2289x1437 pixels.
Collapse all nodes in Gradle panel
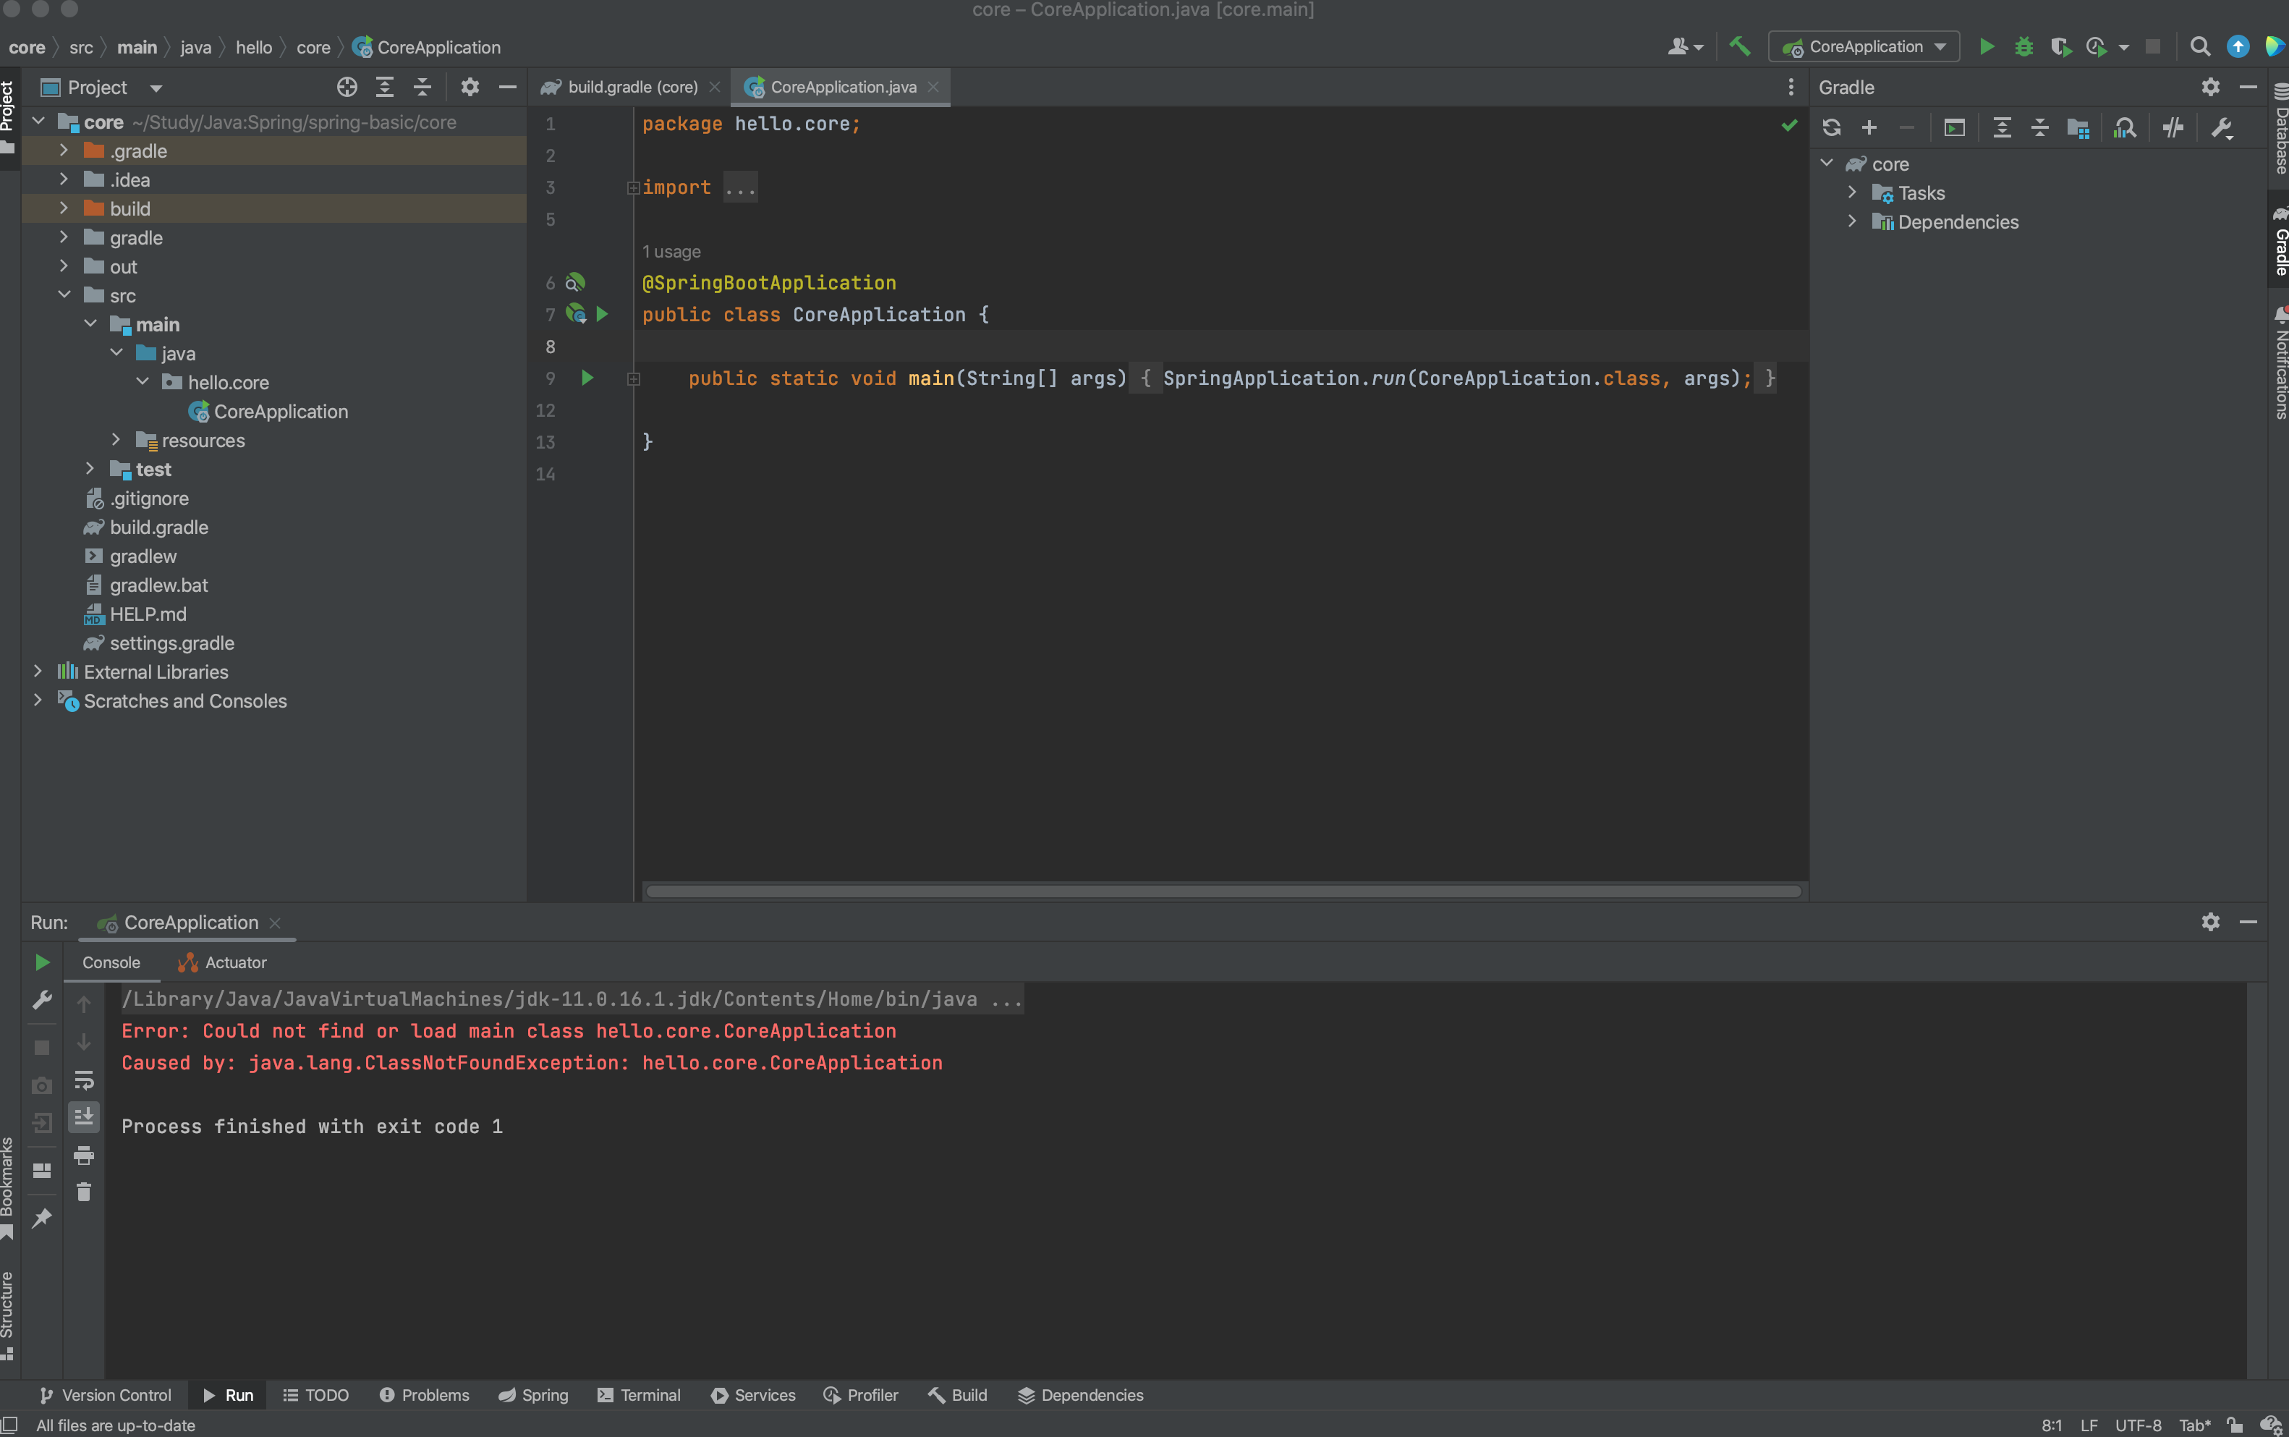tap(2040, 127)
